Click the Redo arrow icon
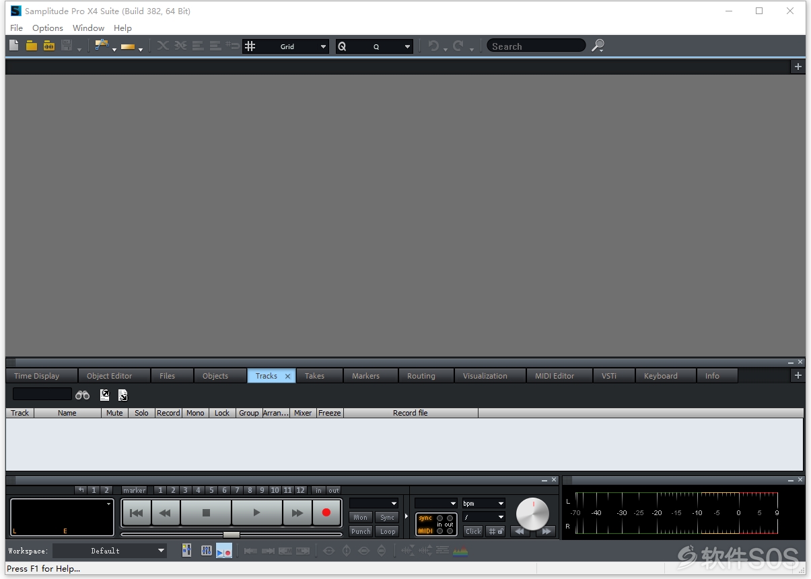 [x=459, y=46]
